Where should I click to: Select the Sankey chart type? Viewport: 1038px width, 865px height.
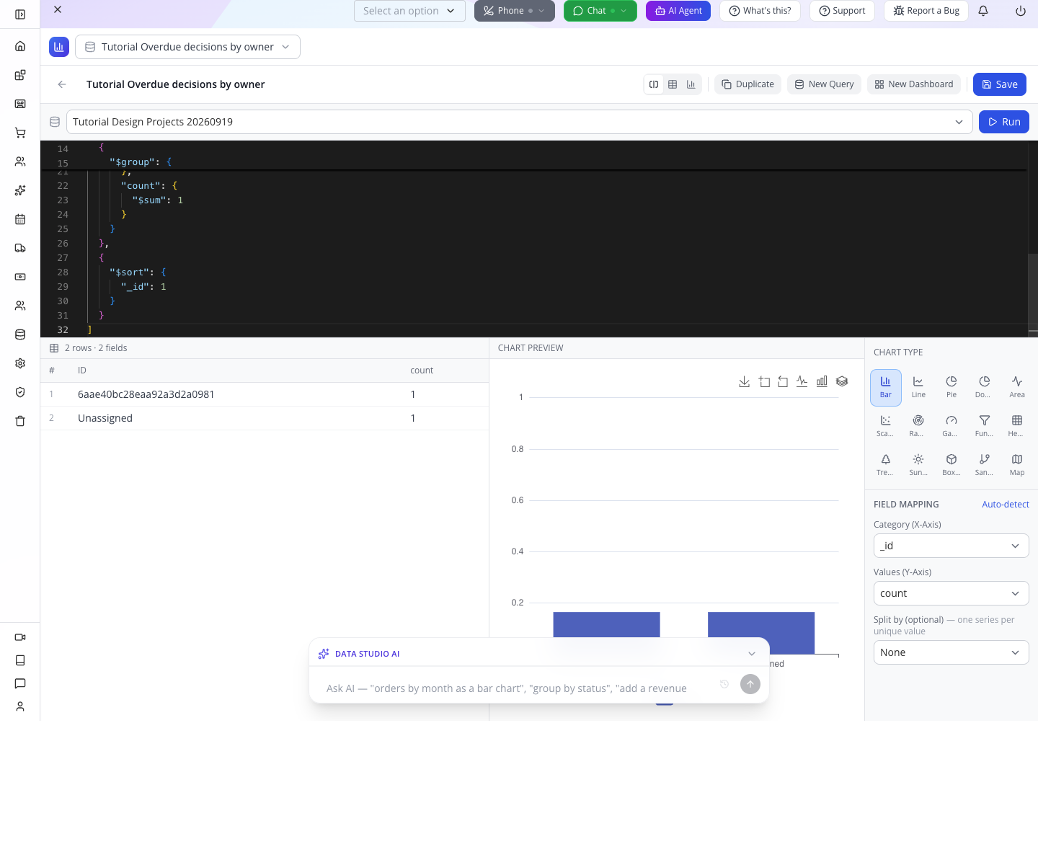pos(984,465)
